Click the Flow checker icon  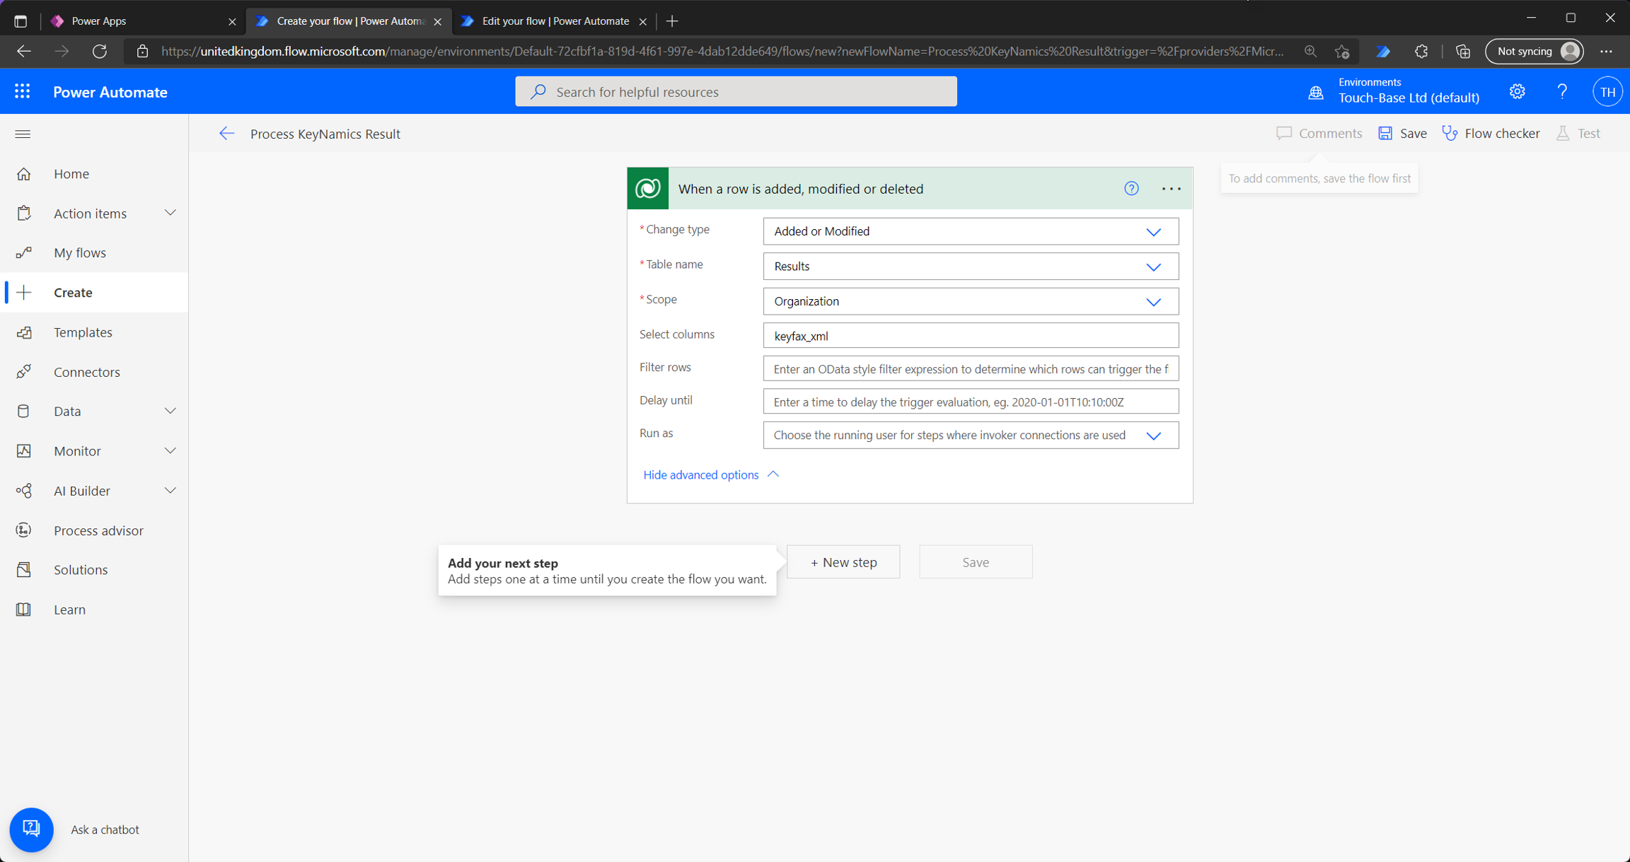pyautogui.click(x=1450, y=133)
